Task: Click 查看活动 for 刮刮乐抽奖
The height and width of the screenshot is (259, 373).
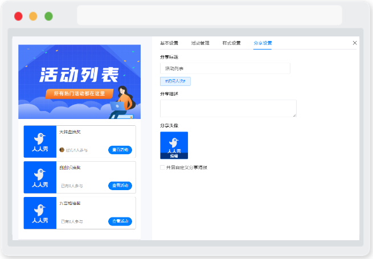Action: point(120,186)
